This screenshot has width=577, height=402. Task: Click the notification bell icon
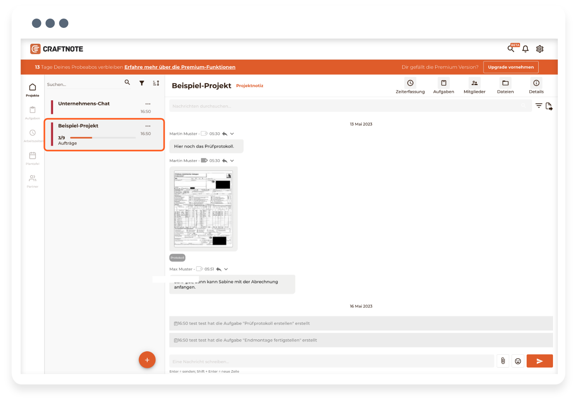(x=525, y=49)
